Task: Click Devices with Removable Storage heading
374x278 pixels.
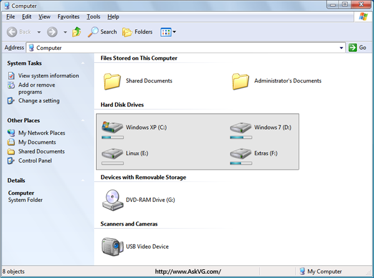Action: (x=143, y=178)
